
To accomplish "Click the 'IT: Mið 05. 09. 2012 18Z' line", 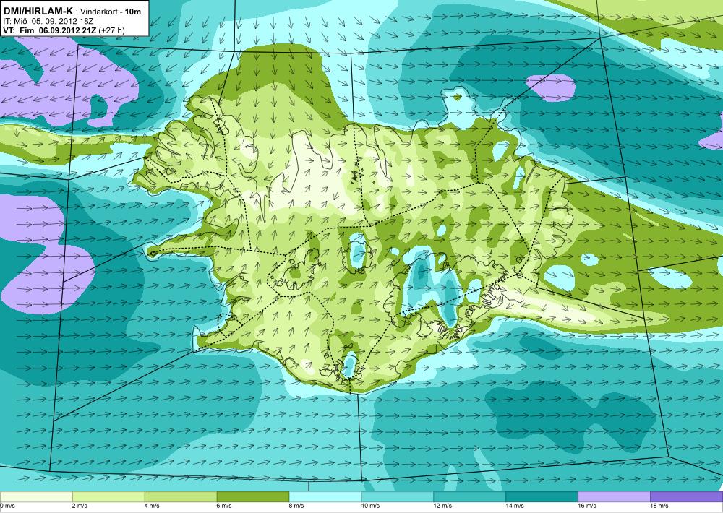I will [x=48, y=21].
